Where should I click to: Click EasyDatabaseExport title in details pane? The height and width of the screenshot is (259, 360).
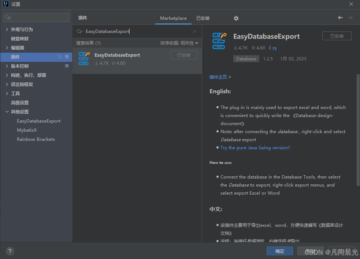pyautogui.click(x=266, y=36)
